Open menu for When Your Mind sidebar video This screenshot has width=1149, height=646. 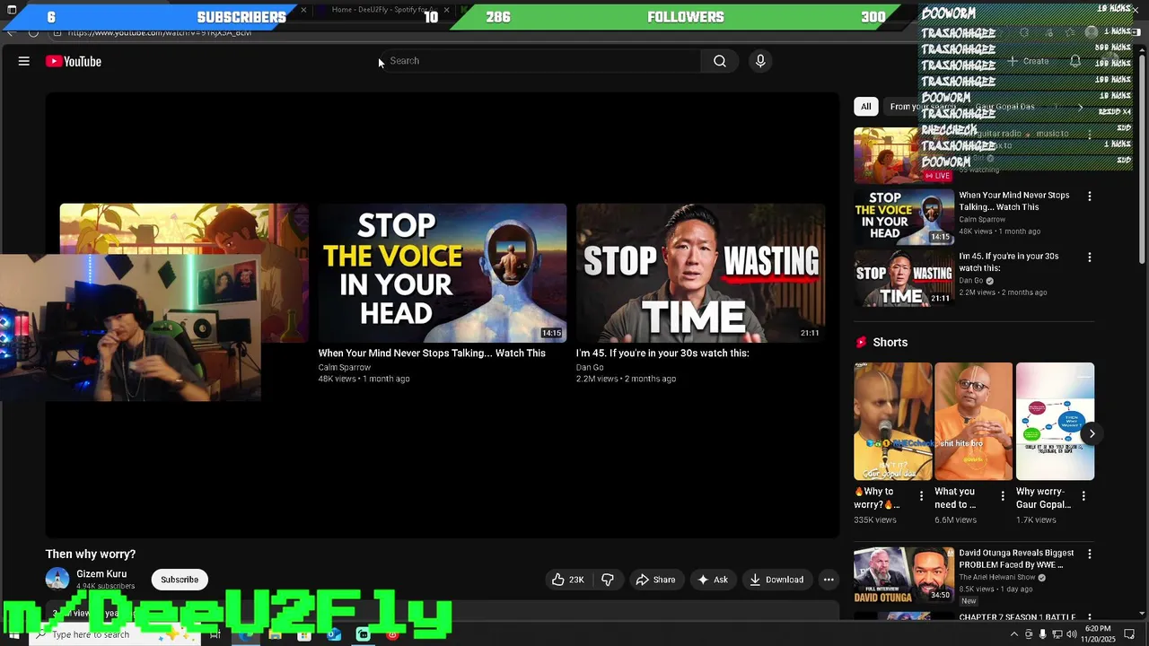(1090, 196)
